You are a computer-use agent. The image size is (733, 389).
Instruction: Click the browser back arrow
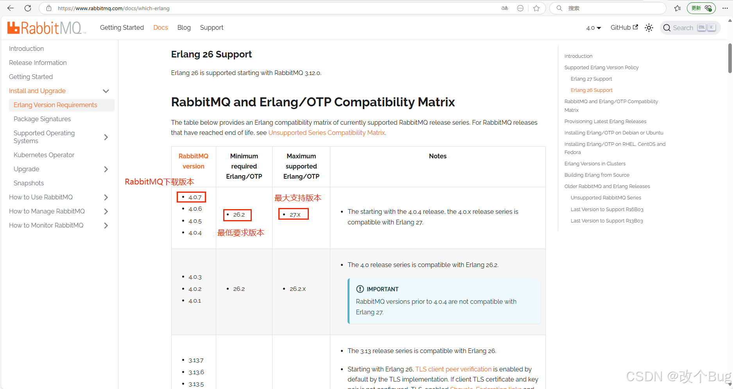(x=10, y=8)
